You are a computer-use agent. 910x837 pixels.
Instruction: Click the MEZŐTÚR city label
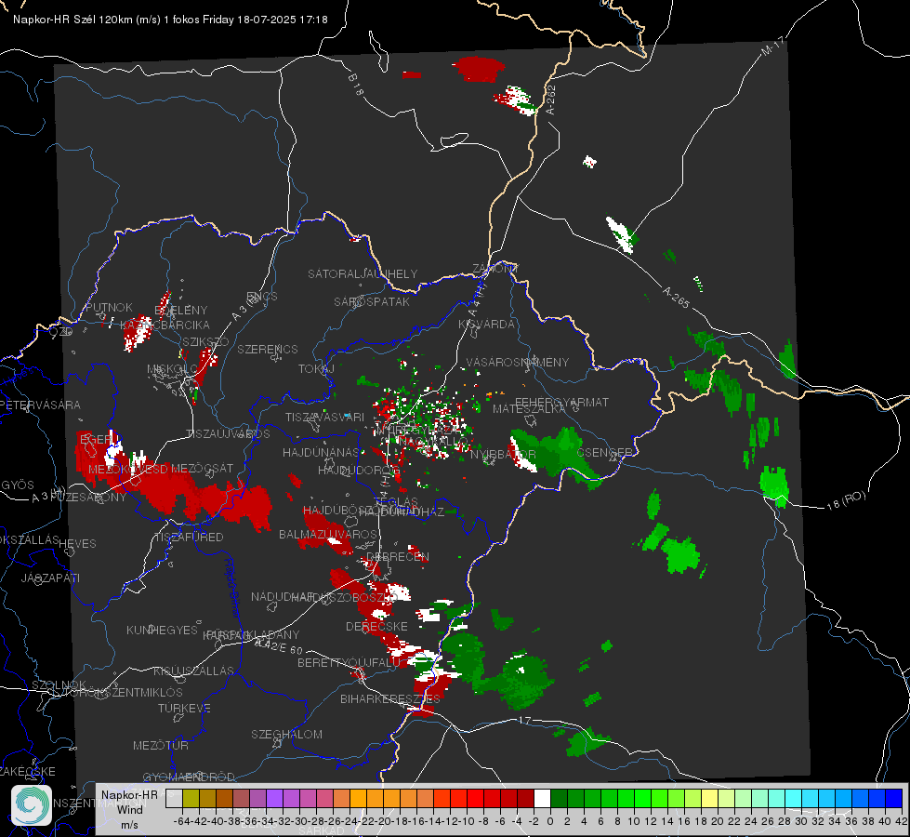[161, 745]
